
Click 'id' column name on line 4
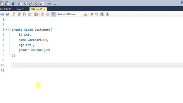pos(21,35)
